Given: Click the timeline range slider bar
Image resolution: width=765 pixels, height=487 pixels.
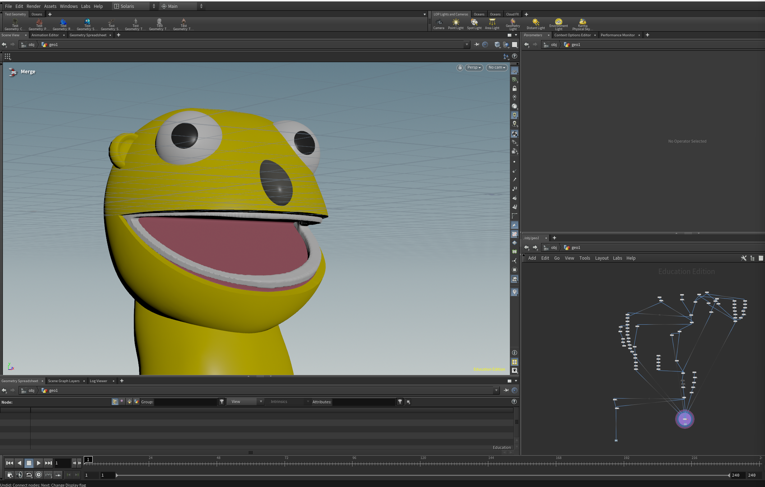Looking at the screenshot, I should (423, 475).
